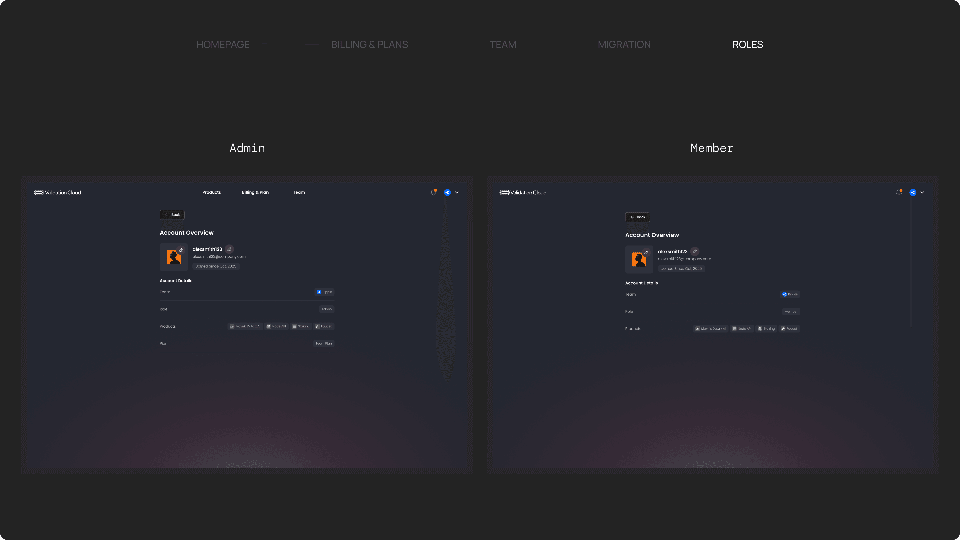The image size is (960, 540).
Task: Click notification bell in Member panel
Action: pyautogui.click(x=899, y=192)
